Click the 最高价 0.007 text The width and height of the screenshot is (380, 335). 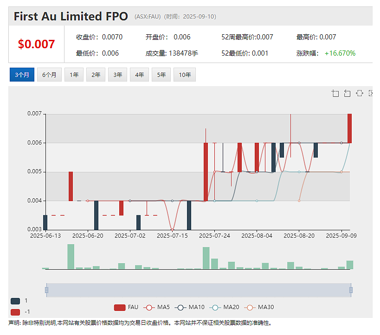pos(316,37)
